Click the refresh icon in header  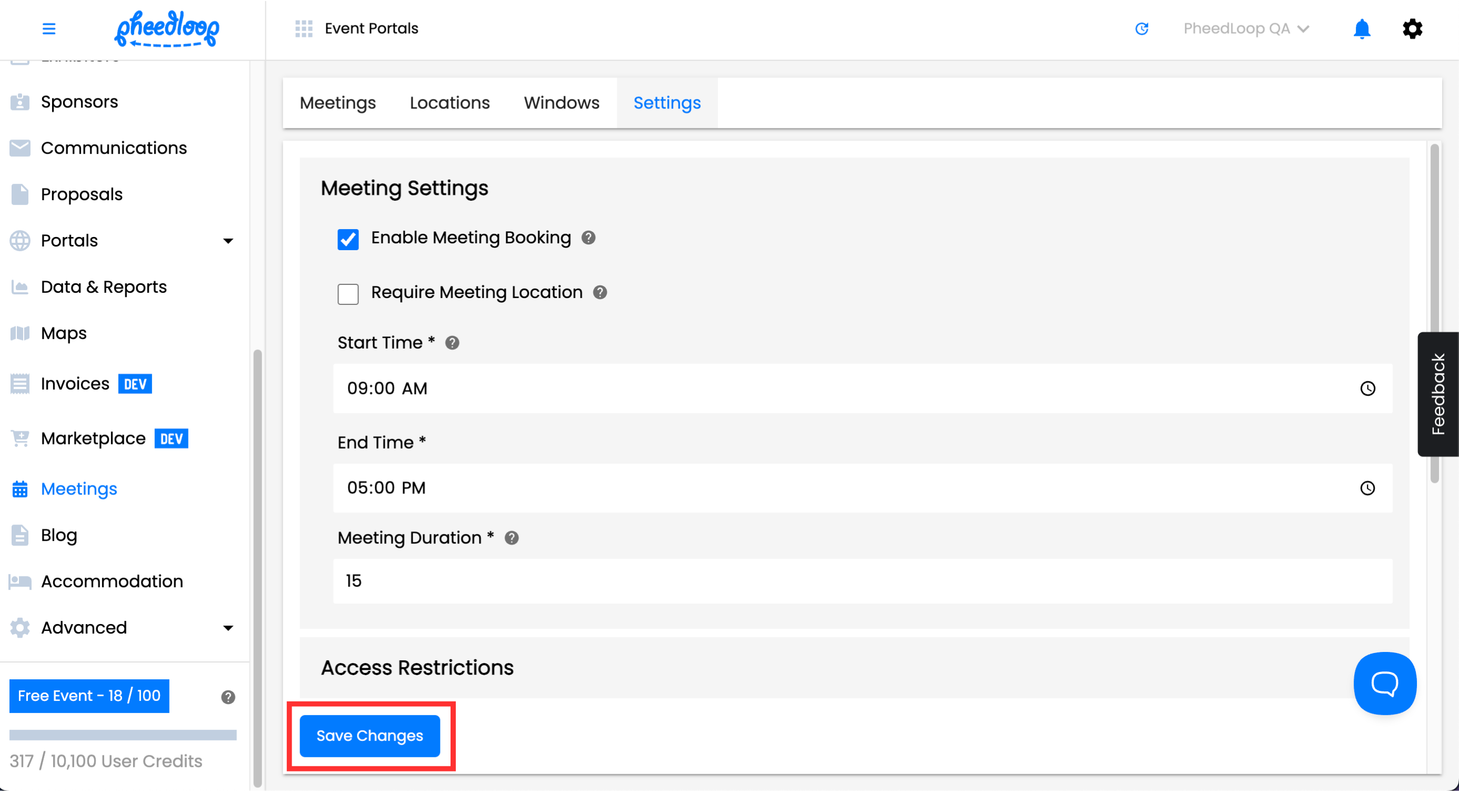1141,28
